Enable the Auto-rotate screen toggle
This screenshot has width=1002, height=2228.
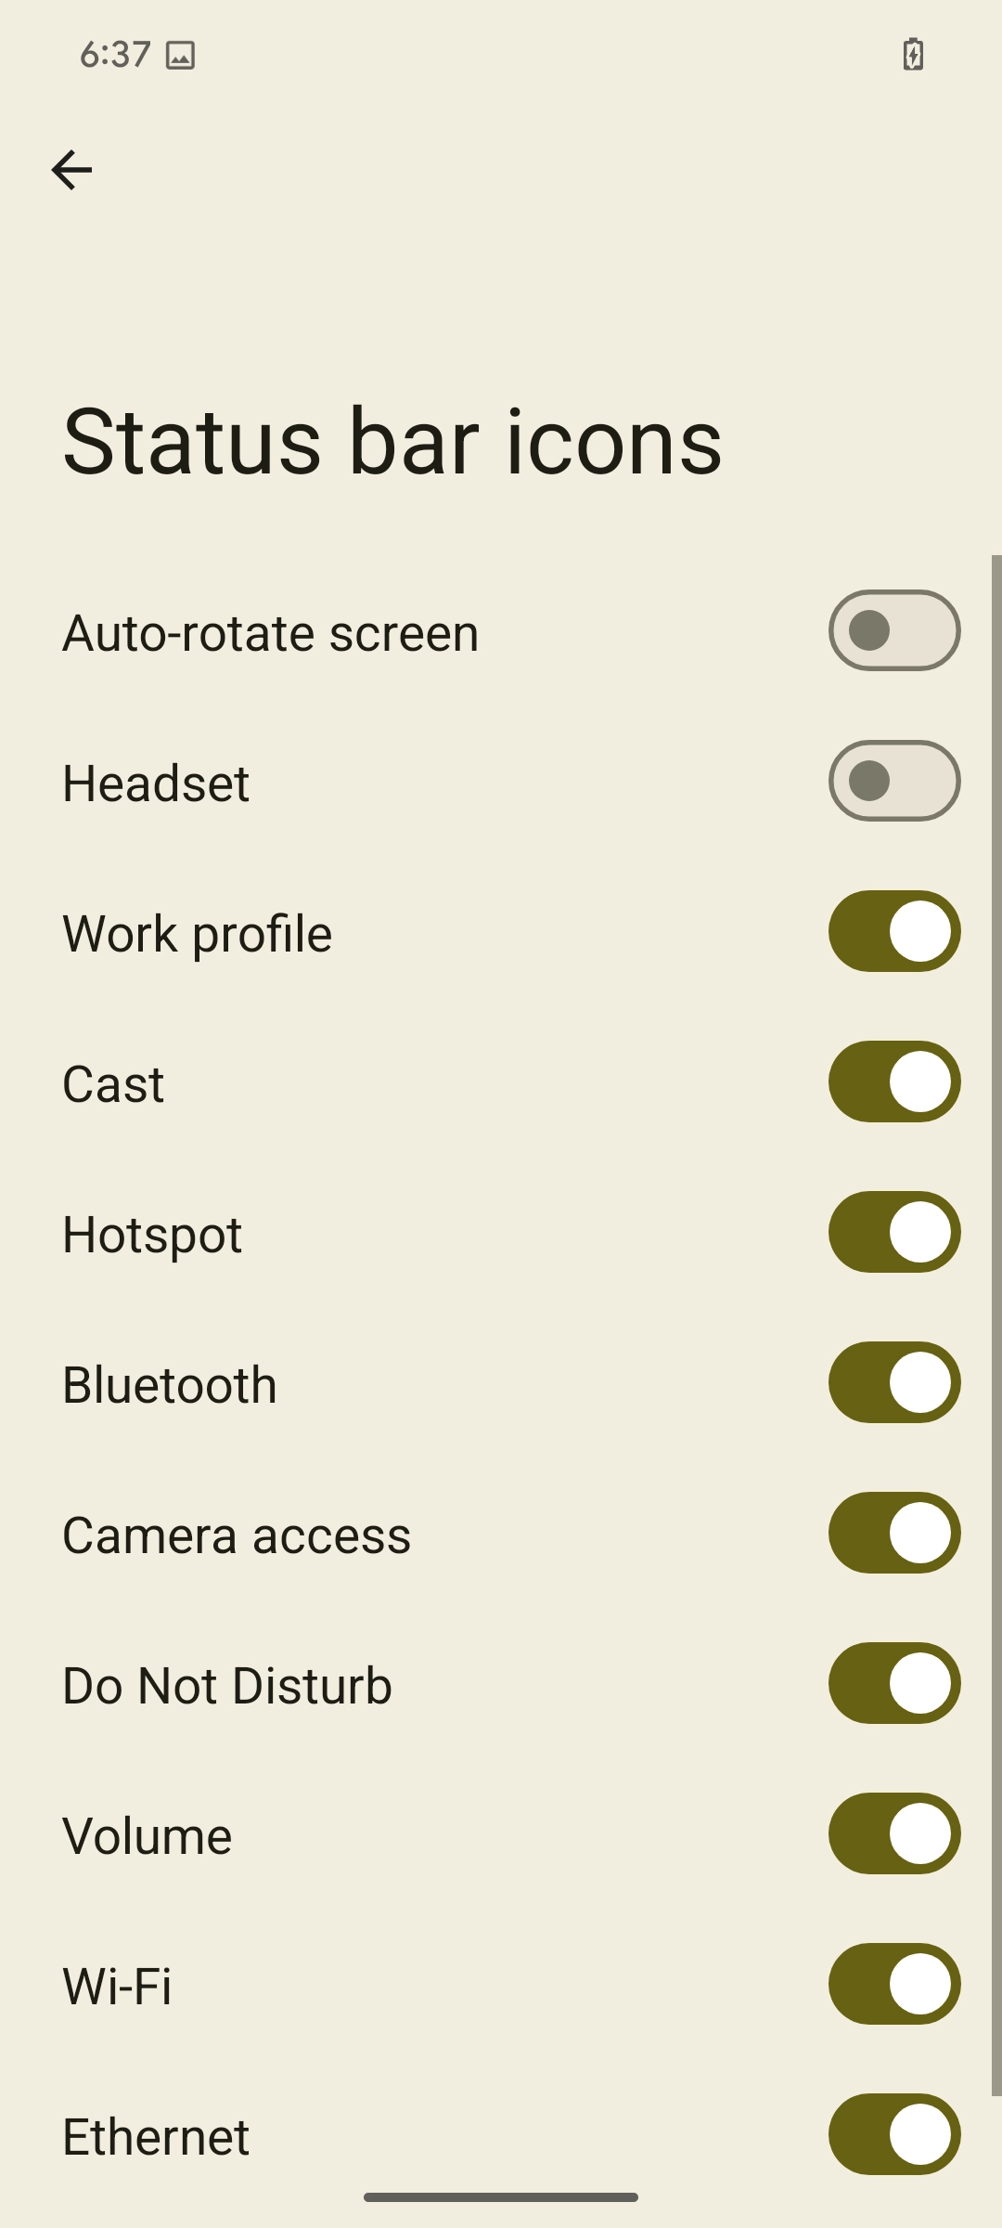pos(893,630)
